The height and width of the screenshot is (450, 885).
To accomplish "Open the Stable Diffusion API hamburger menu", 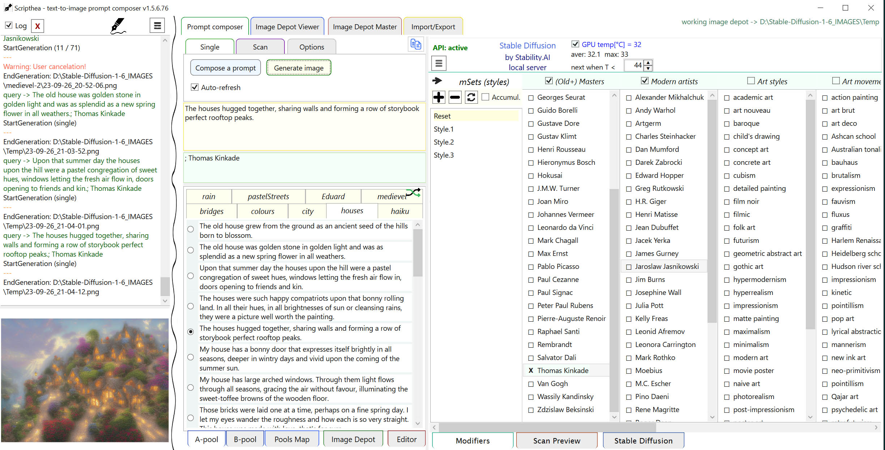I will point(439,64).
